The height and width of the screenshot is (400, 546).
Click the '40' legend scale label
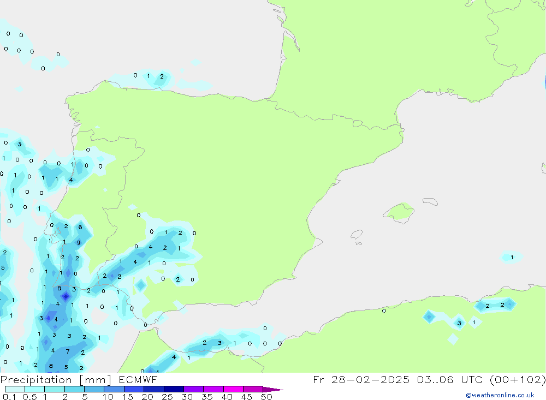pyautogui.click(x=227, y=397)
